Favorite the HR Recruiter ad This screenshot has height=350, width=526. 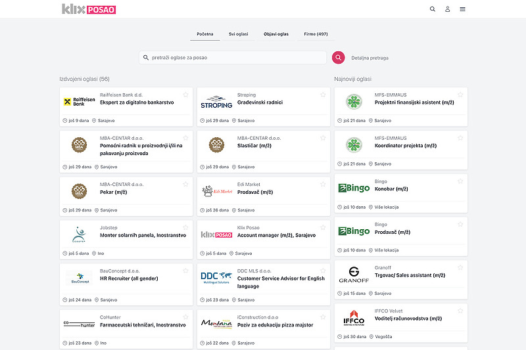click(185, 271)
